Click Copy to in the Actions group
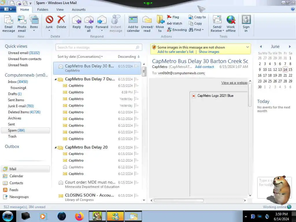 tap(197, 17)
